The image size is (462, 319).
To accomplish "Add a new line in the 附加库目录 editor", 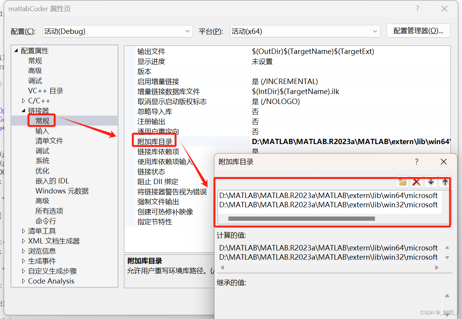I will [x=402, y=181].
